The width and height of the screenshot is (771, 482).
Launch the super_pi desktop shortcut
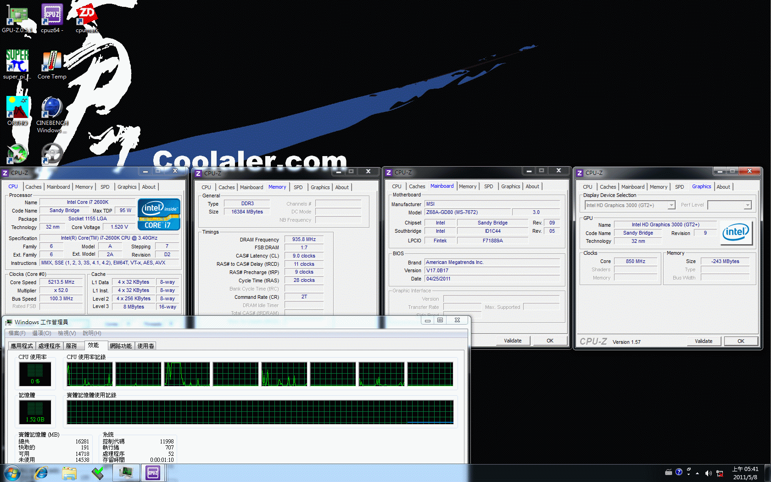coord(17,65)
